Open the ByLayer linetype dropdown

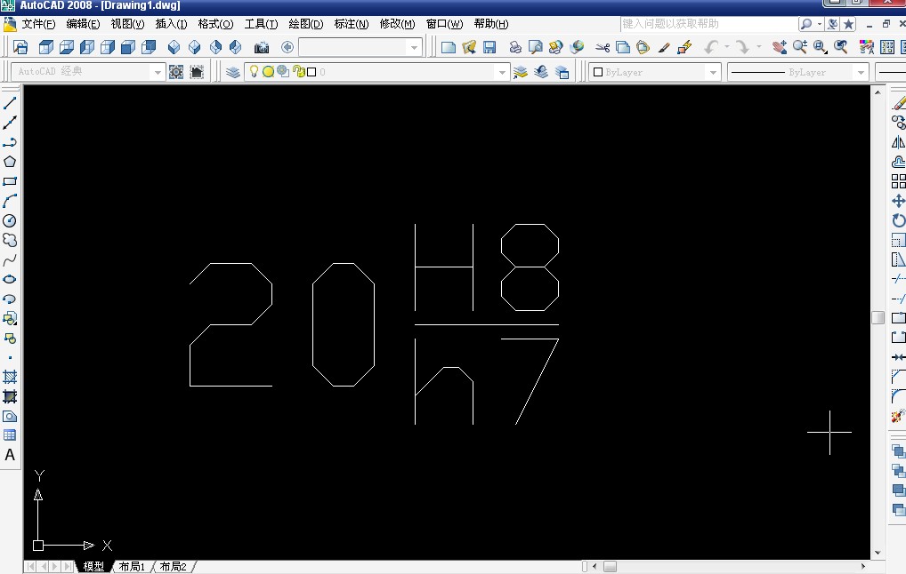click(861, 72)
